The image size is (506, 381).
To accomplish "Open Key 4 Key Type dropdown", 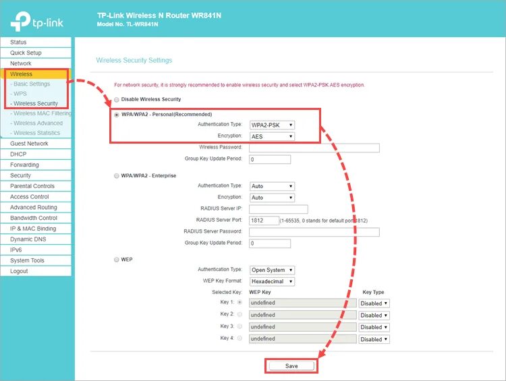I will pyautogui.click(x=374, y=339).
